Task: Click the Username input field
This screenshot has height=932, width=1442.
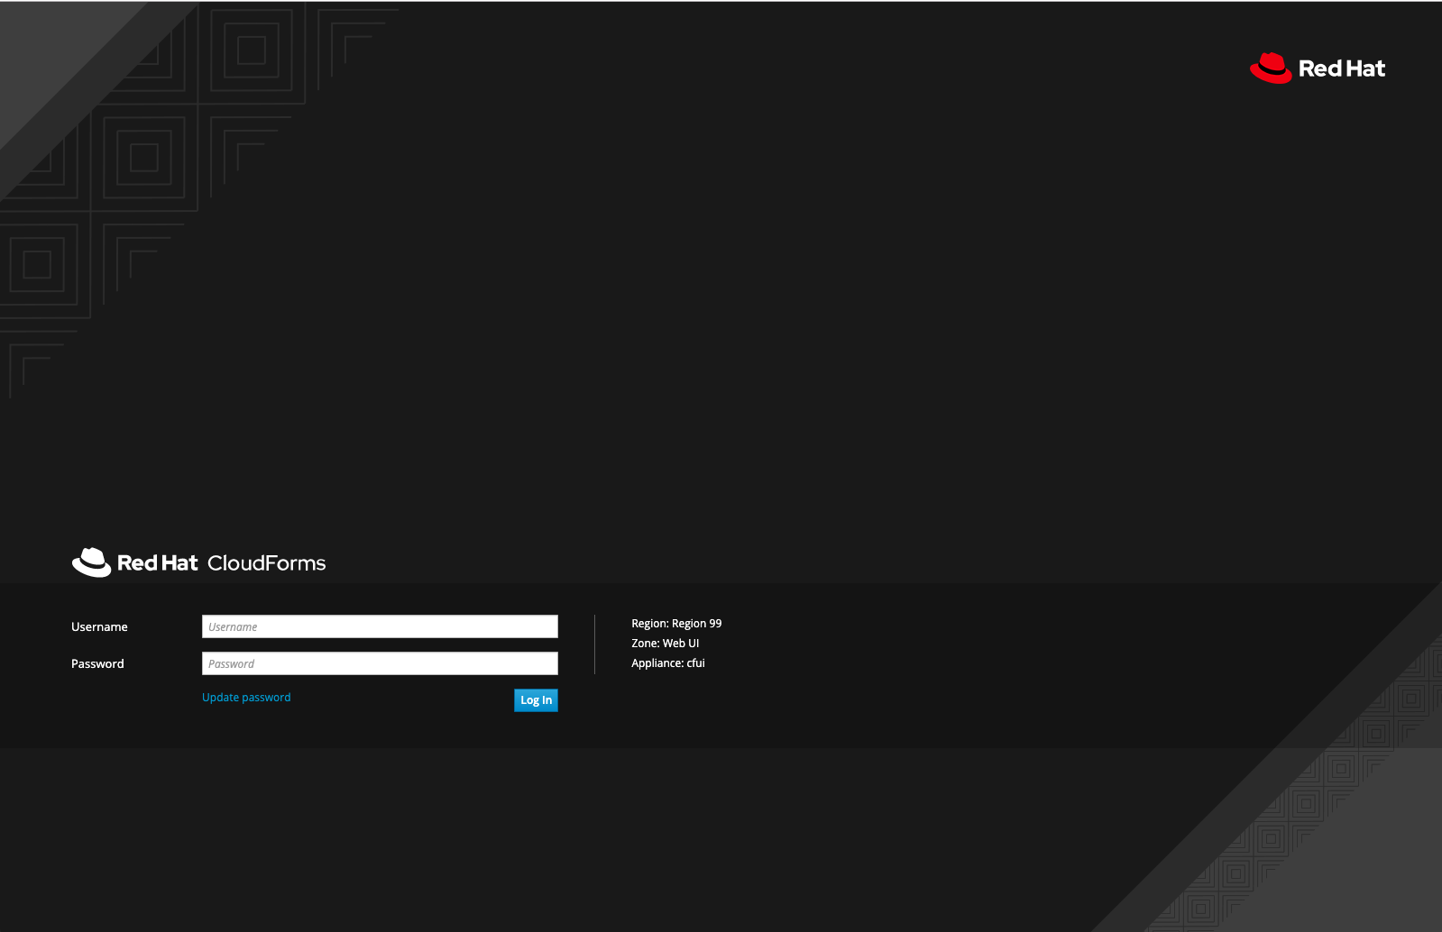Action: 380,626
